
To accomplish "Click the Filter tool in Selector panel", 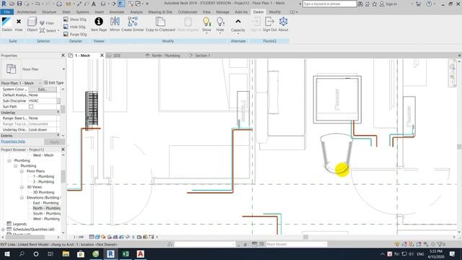I will point(47,23).
